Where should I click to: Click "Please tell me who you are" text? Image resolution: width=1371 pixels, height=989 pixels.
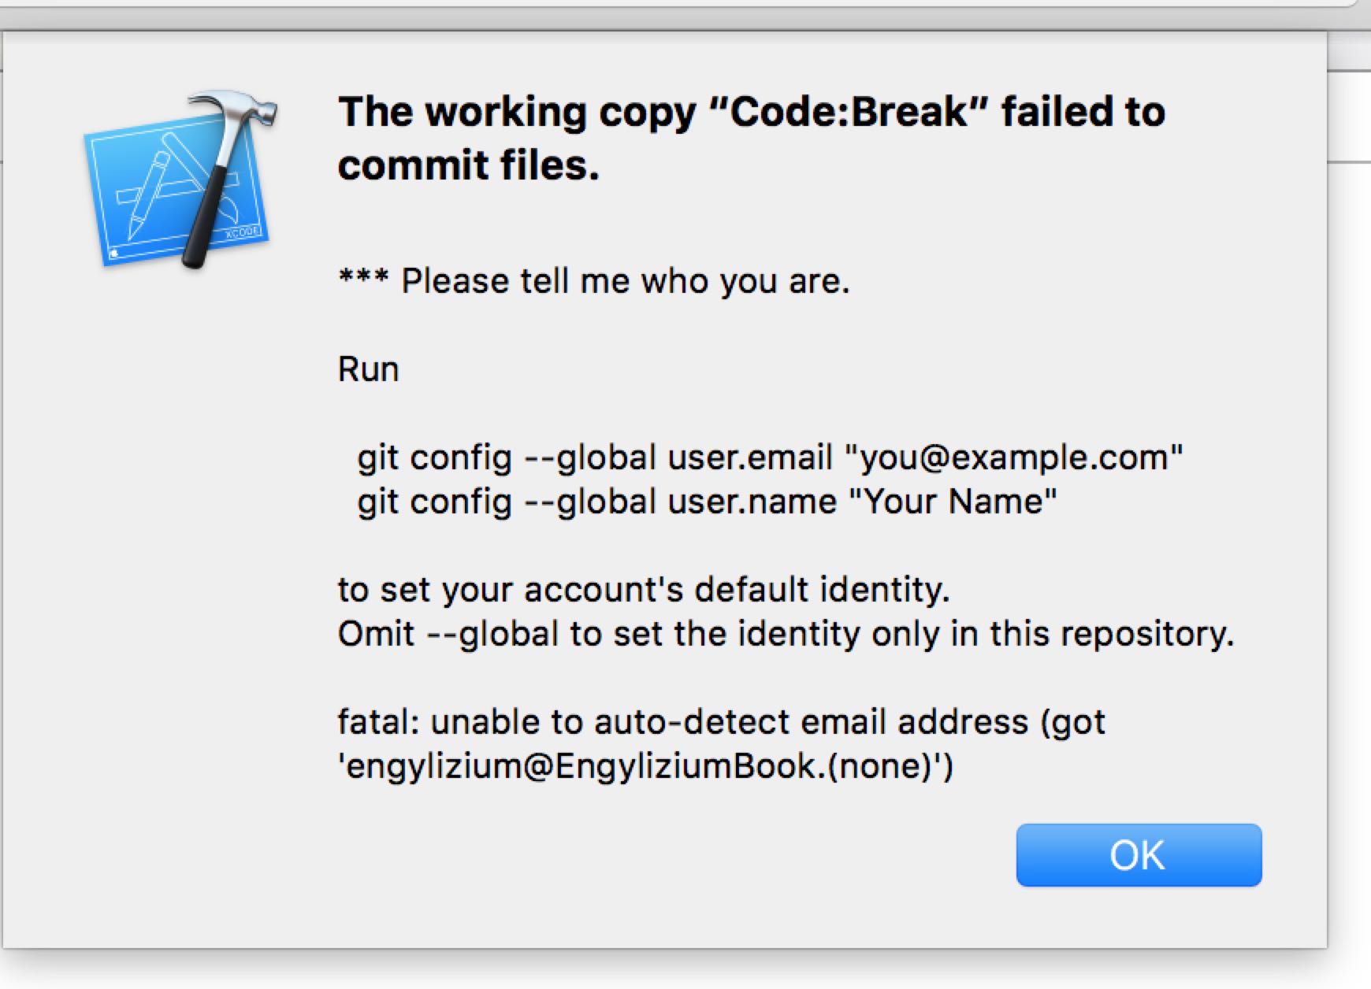(625, 281)
